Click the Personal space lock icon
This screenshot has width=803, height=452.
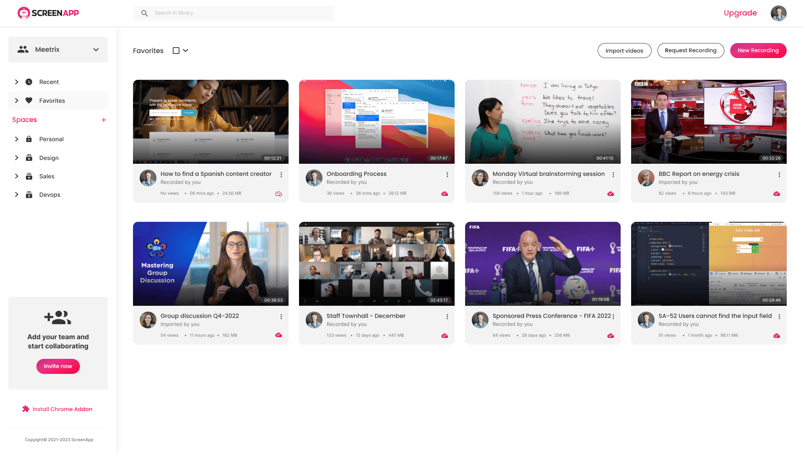click(x=29, y=139)
